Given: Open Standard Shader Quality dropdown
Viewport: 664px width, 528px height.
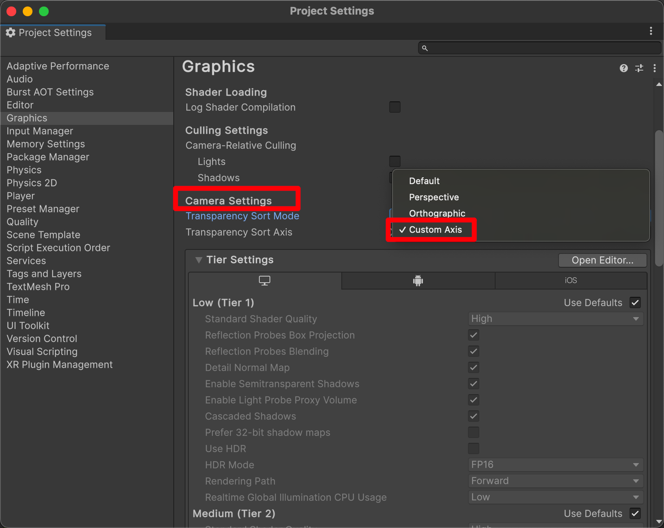Looking at the screenshot, I should [x=556, y=319].
